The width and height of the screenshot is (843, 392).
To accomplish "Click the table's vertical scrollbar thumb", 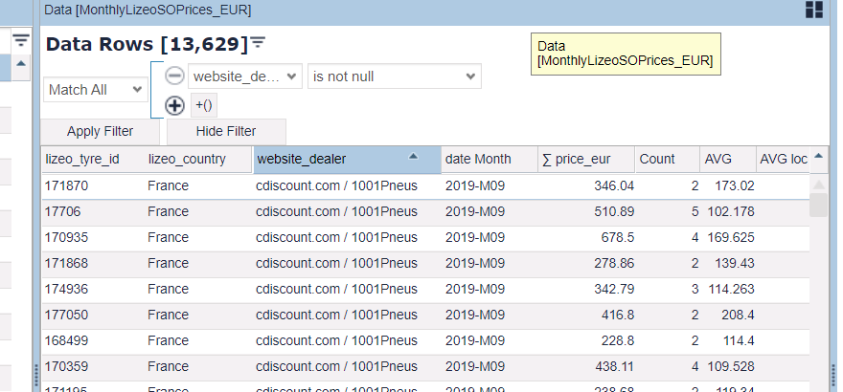I will [x=819, y=204].
